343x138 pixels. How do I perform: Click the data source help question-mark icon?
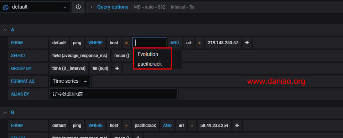coord(78,7)
